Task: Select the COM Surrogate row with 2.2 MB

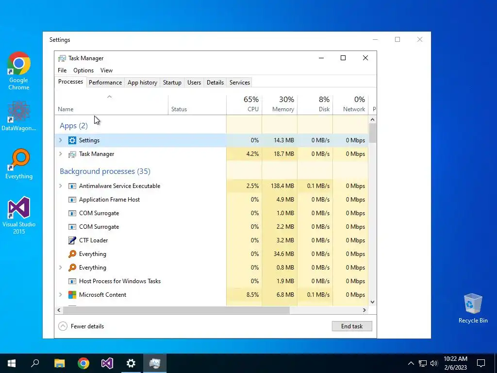Action: [x=212, y=227]
